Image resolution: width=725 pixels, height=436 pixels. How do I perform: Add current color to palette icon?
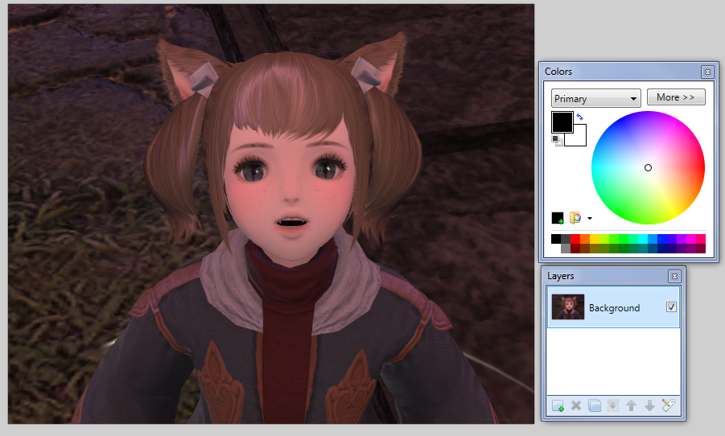(558, 218)
